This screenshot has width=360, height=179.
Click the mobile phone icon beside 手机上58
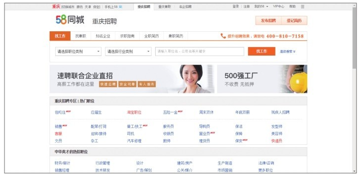[x=120, y=7]
